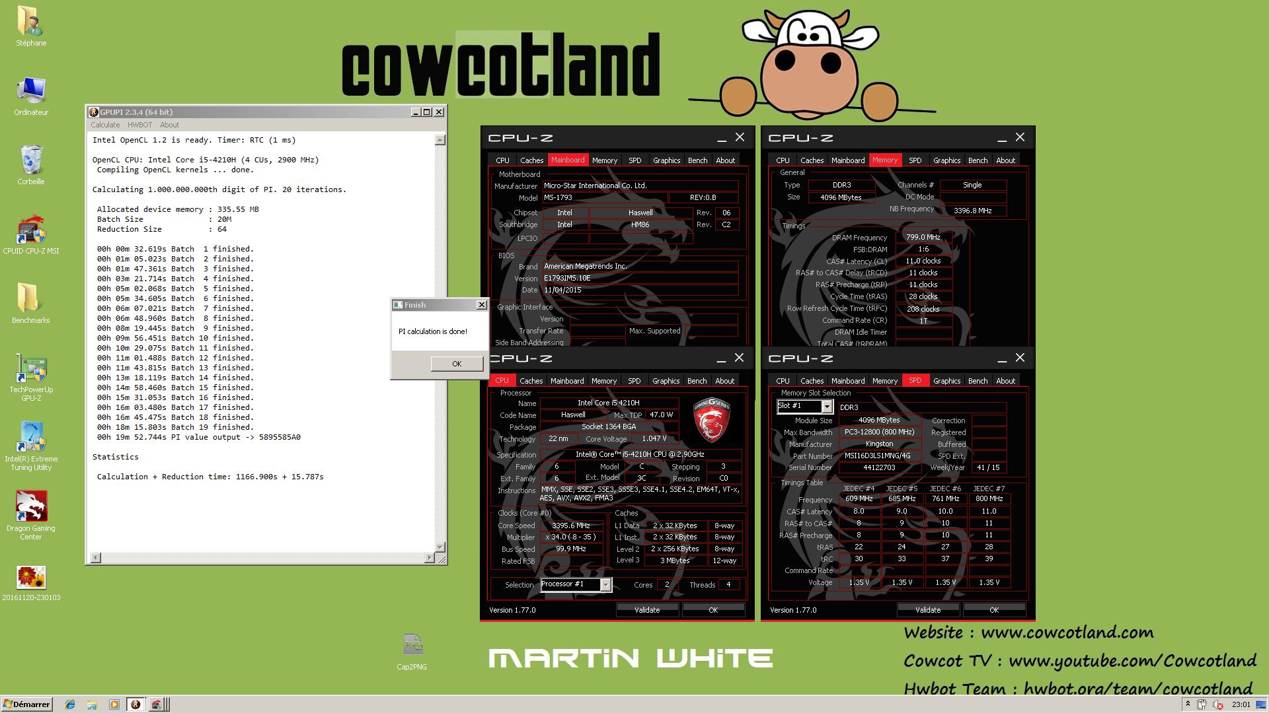Switch to About tab in Mainboard CPU-Z window

click(725, 160)
